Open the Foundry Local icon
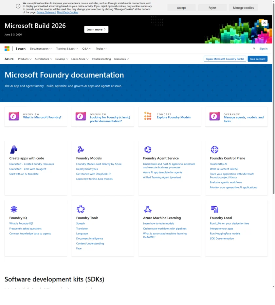 [214, 209]
